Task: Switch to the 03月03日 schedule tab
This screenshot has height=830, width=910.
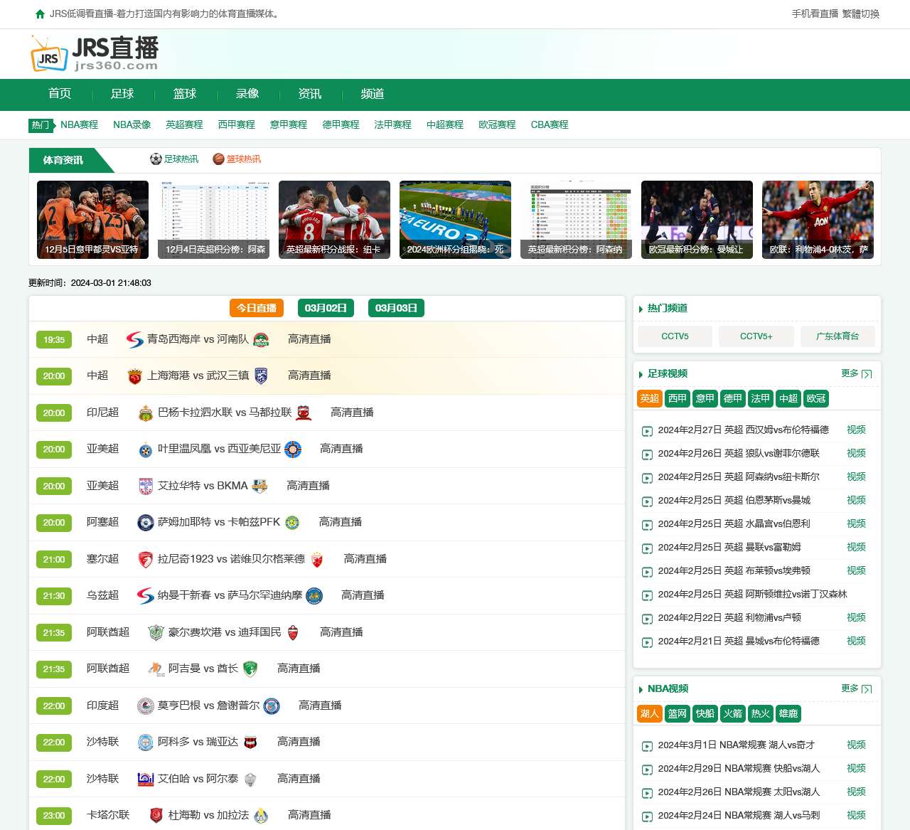Action: 396,308
